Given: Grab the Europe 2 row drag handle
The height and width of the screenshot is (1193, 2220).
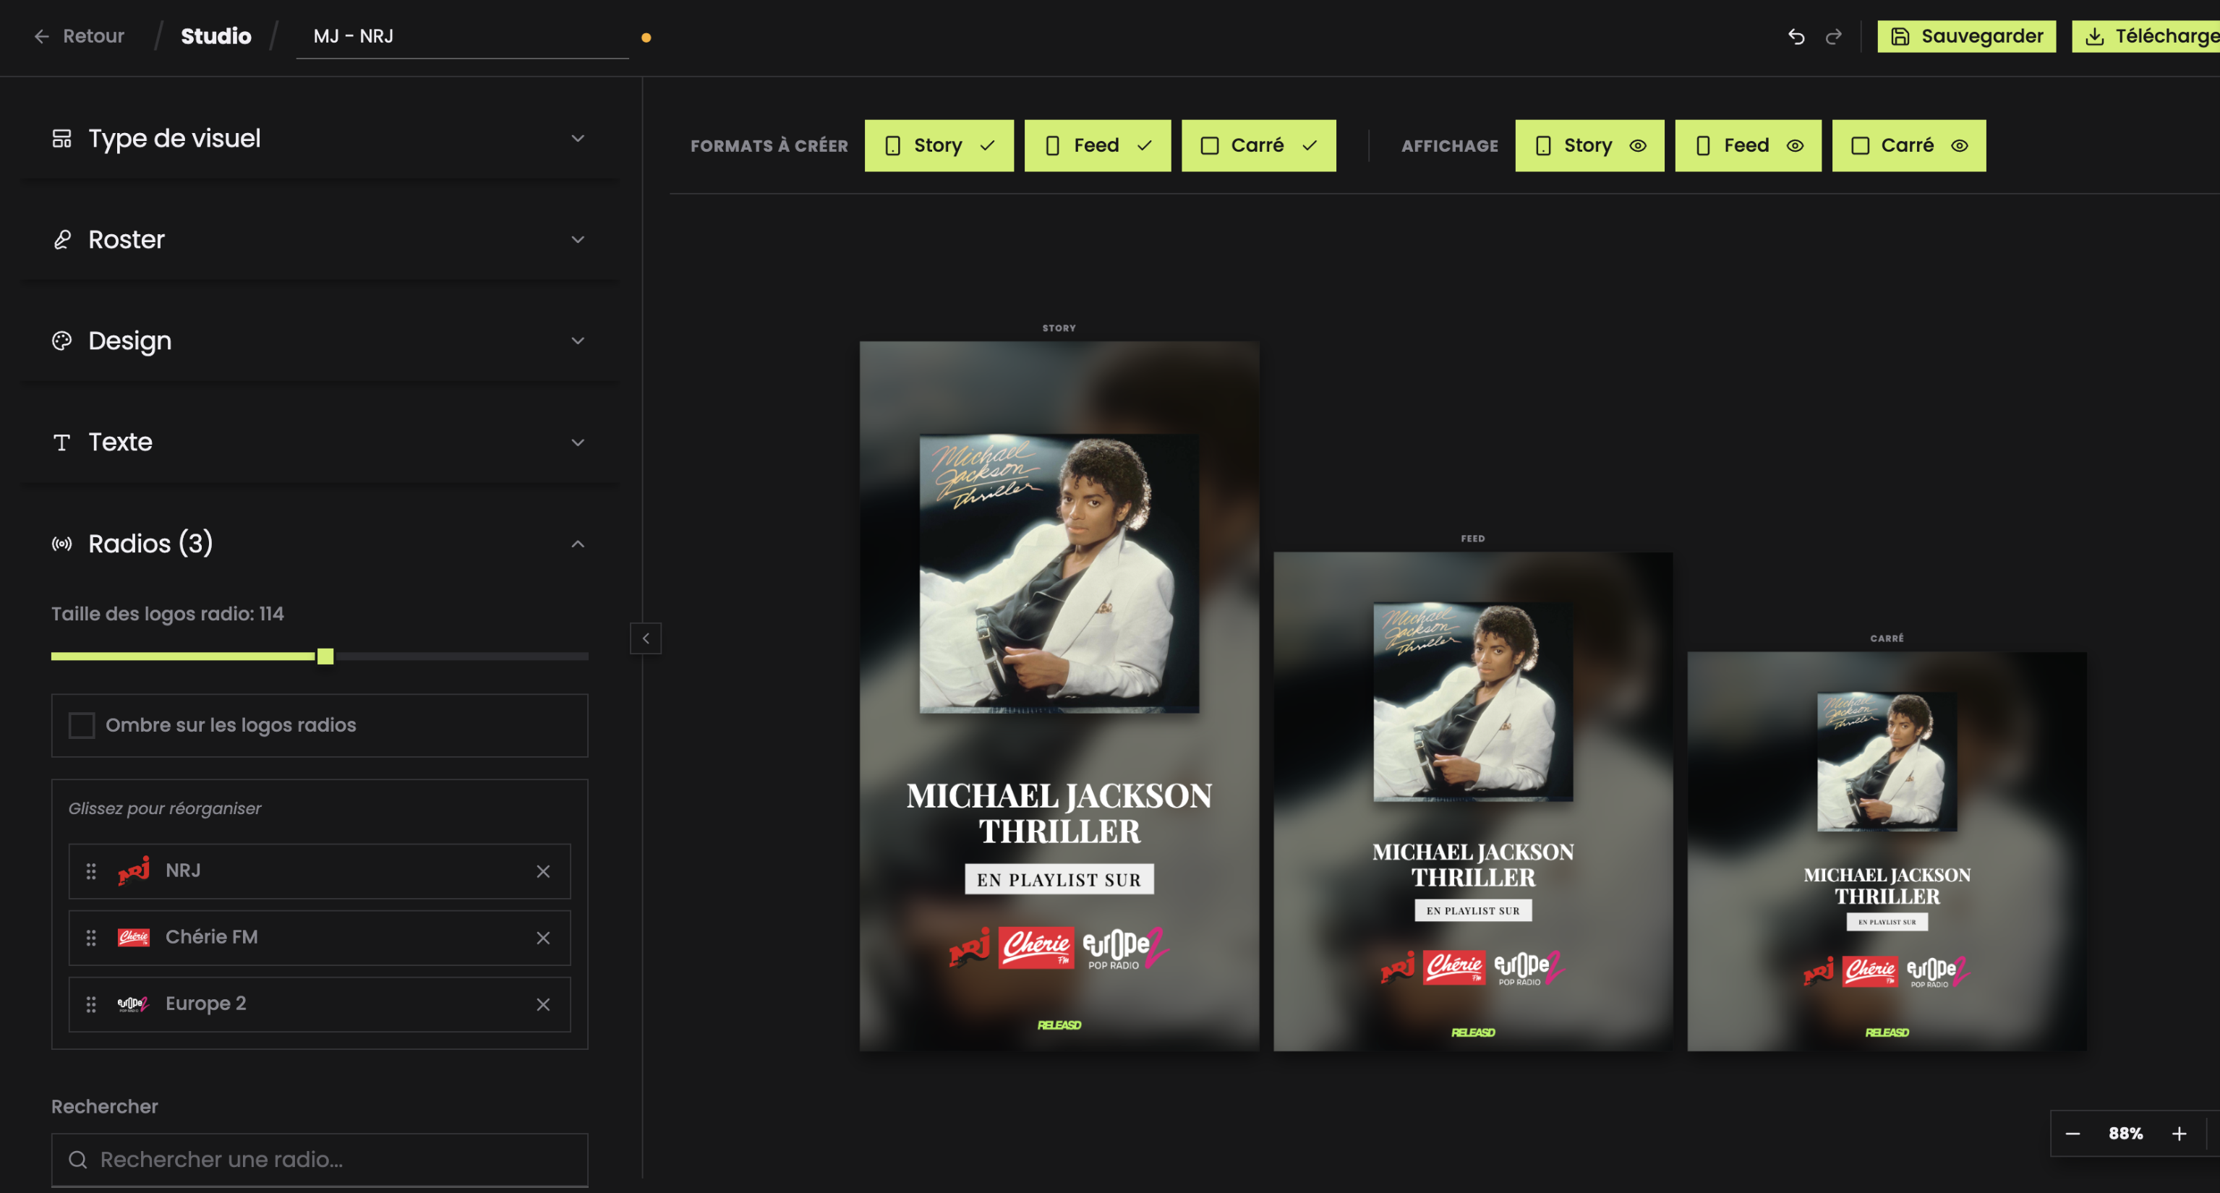Looking at the screenshot, I should (91, 1004).
